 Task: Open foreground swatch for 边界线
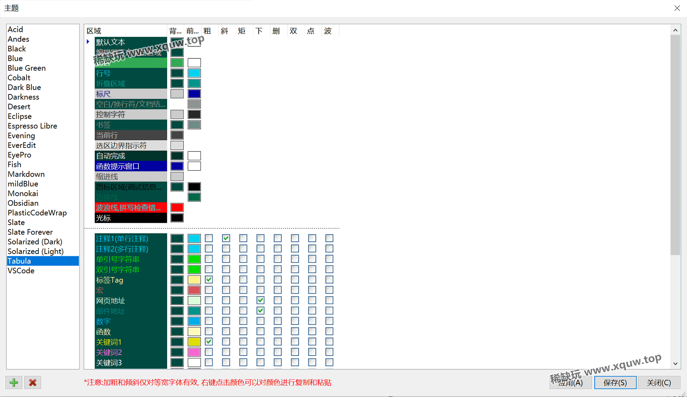pos(194,197)
